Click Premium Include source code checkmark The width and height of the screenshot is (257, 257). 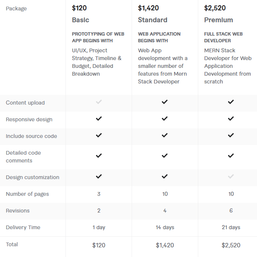(x=231, y=135)
